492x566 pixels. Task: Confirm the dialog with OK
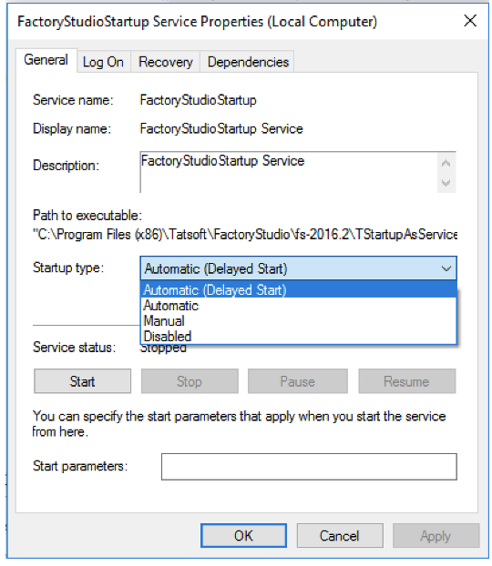click(243, 536)
